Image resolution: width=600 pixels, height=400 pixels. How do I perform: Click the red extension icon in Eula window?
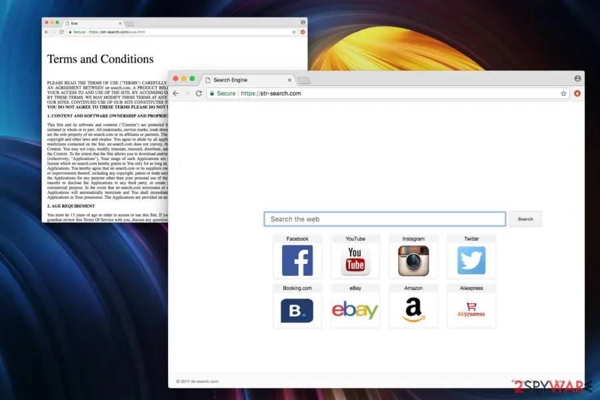[303, 32]
